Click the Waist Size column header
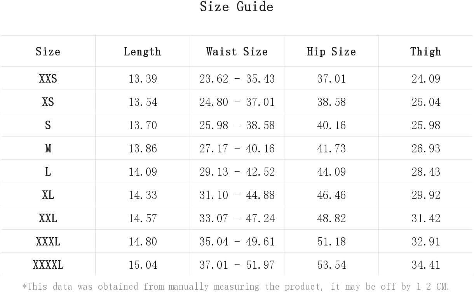 pyautogui.click(x=237, y=51)
